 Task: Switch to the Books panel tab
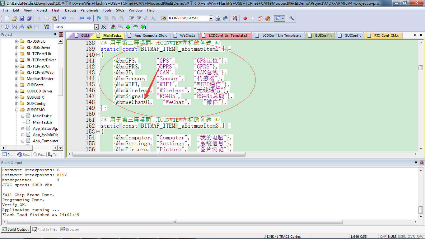coord(24,154)
